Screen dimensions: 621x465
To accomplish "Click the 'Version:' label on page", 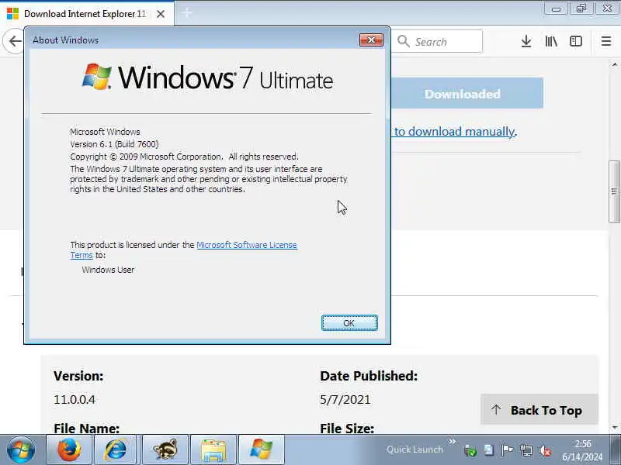I will pyautogui.click(x=78, y=376).
